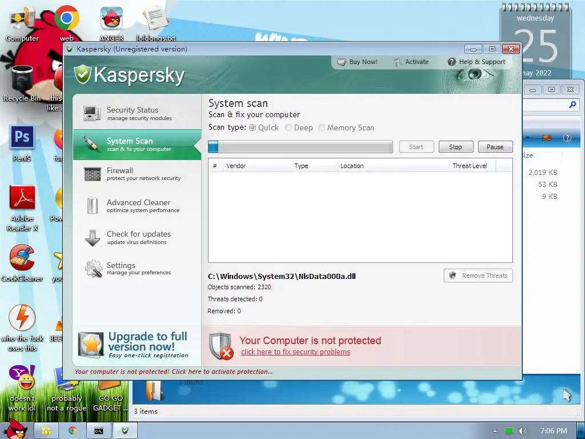Image resolution: width=585 pixels, height=439 pixels.
Task: Switch to Firewall section
Action: (x=137, y=174)
